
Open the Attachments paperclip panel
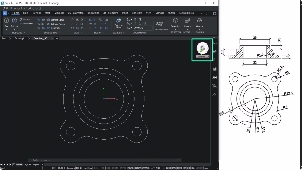point(214,60)
